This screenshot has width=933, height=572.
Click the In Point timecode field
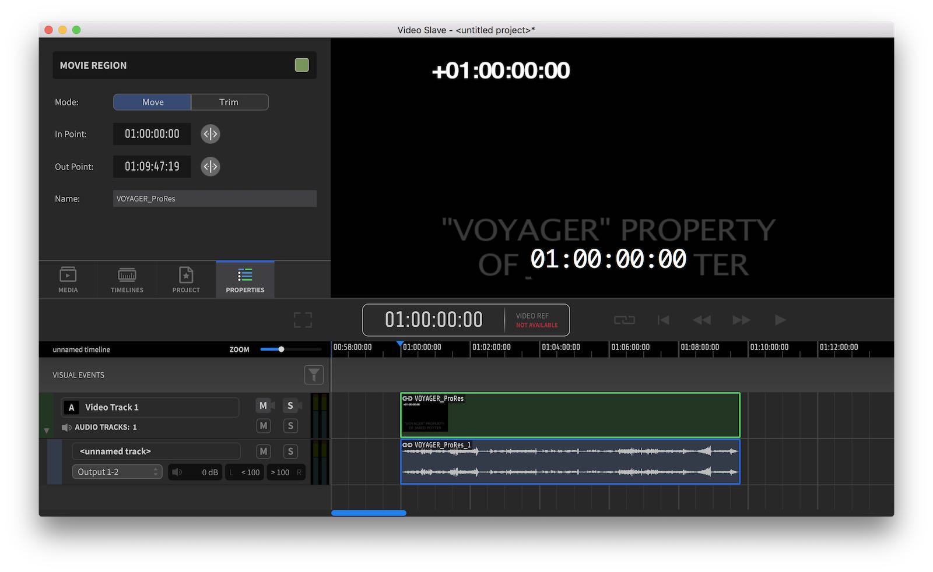tap(152, 134)
